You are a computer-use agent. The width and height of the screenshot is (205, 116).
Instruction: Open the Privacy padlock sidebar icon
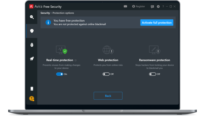[x=32, y=45]
